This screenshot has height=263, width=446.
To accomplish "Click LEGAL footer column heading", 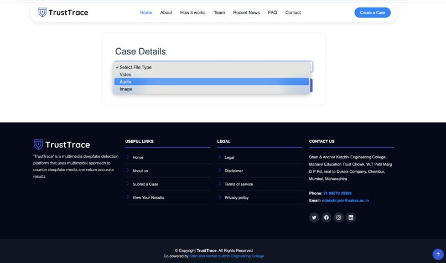I will pyautogui.click(x=224, y=141).
